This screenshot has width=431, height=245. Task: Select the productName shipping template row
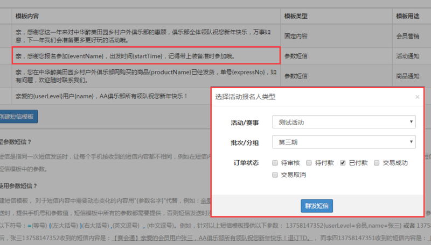(145, 76)
